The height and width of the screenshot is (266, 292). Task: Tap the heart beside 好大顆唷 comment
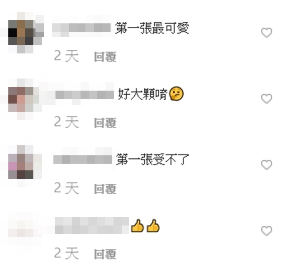coord(267,99)
